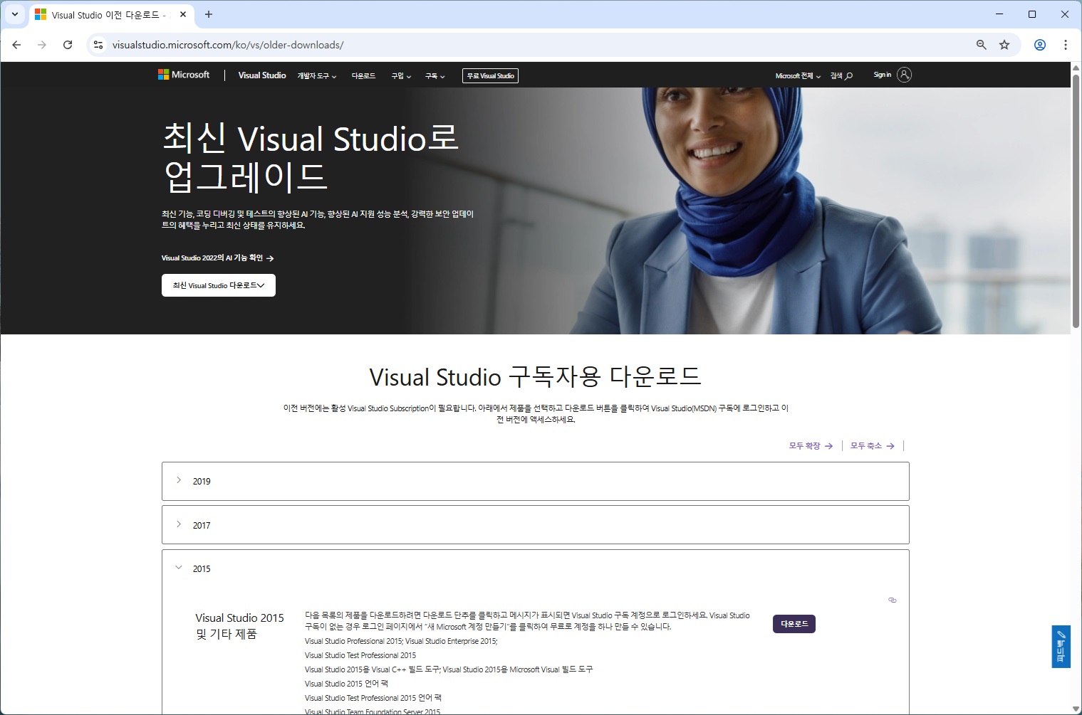Click the Microsoft logo
Viewport: 1082px width, 715px height.
(x=184, y=75)
